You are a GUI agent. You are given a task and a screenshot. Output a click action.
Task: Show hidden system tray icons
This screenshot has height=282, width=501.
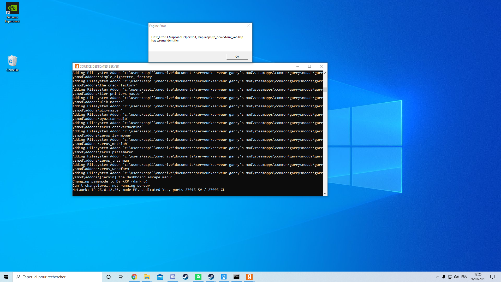[x=437, y=277]
